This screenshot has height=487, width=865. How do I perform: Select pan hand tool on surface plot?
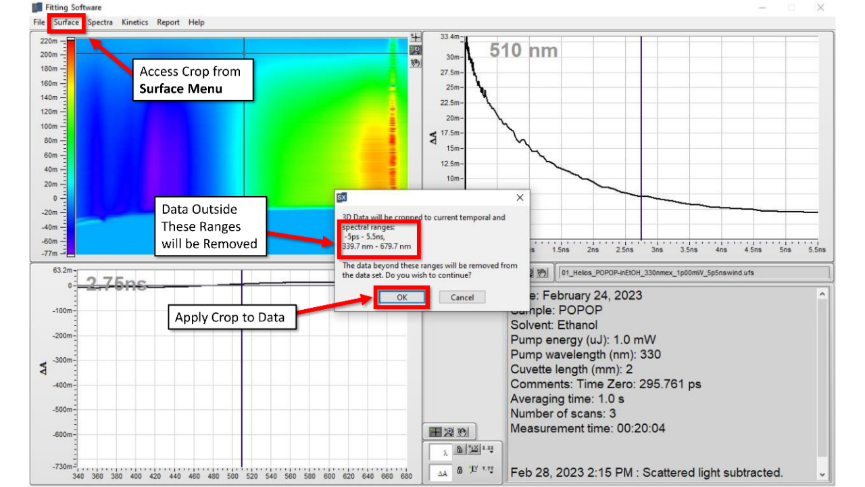416,62
